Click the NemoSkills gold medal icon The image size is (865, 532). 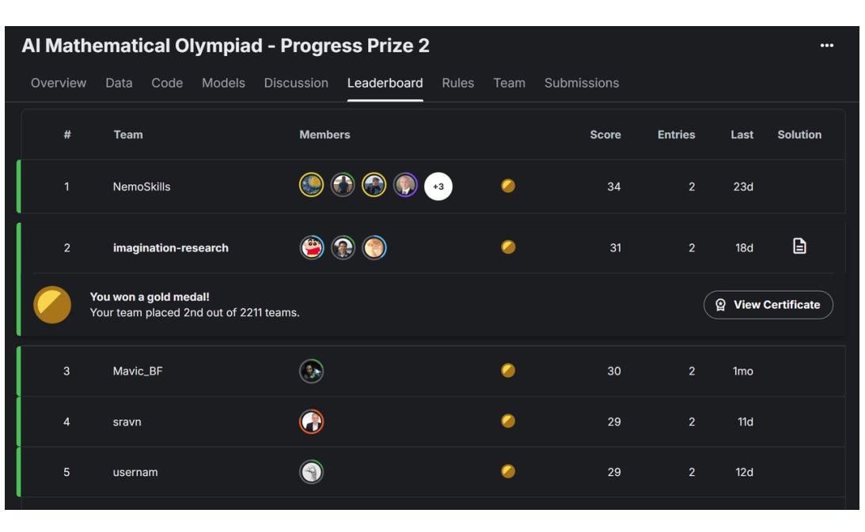pos(508,186)
